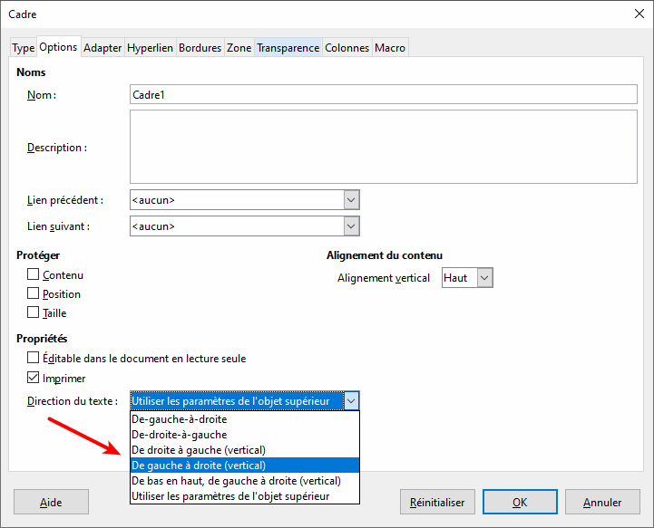This screenshot has width=654, height=528.
Task: Go to the Bordures tab
Action: tap(200, 48)
